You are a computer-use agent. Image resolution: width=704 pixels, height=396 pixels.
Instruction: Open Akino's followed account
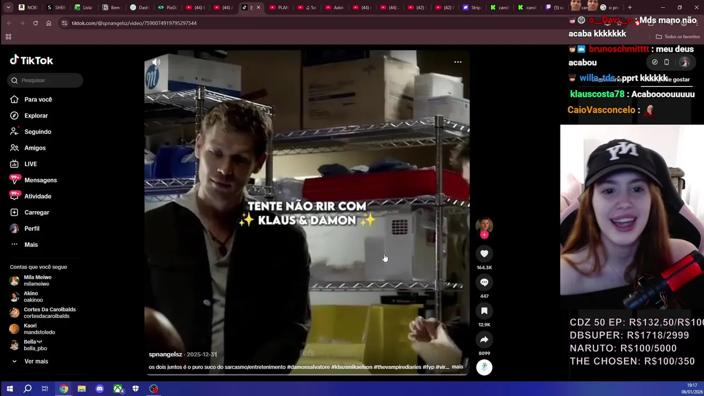coord(26,297)
